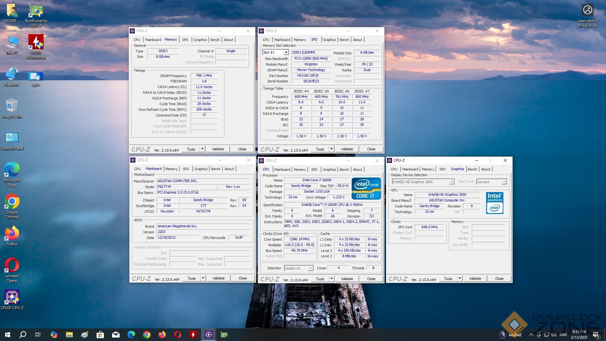606x341 pixels.
Task: Expand Tools dropdown arrow in Graphics window
Action: [460, 278]
